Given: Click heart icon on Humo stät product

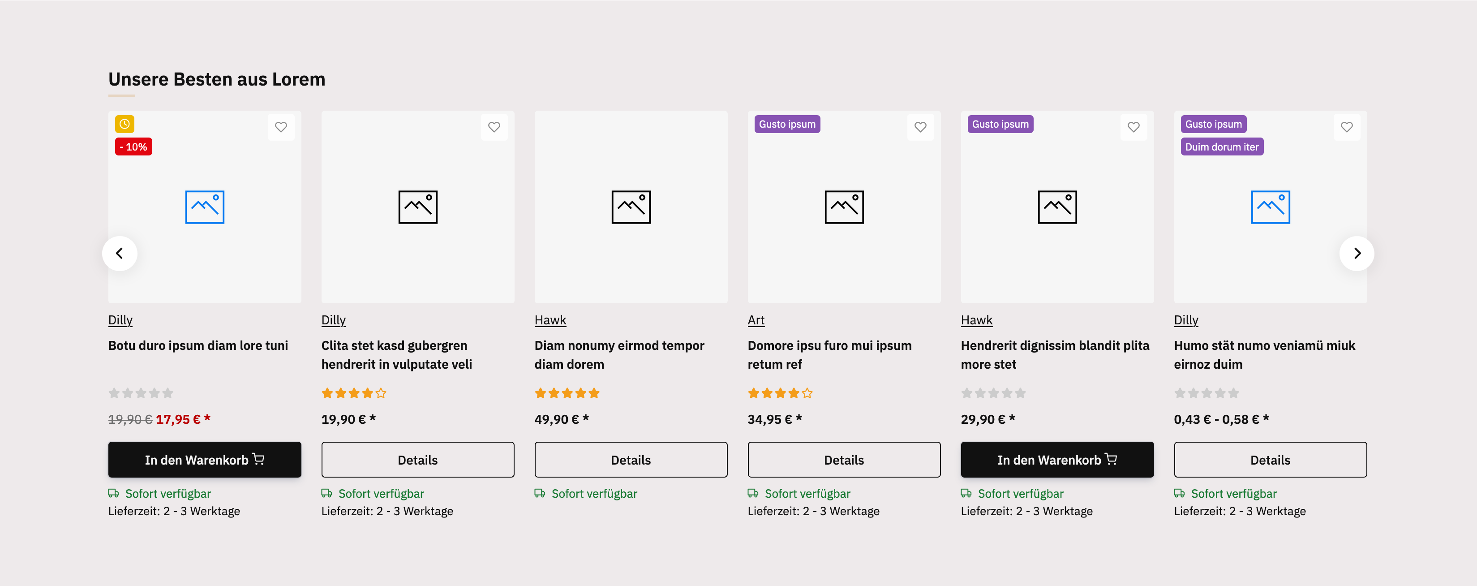Looking at the screenshot, I should coord(1346,127).
